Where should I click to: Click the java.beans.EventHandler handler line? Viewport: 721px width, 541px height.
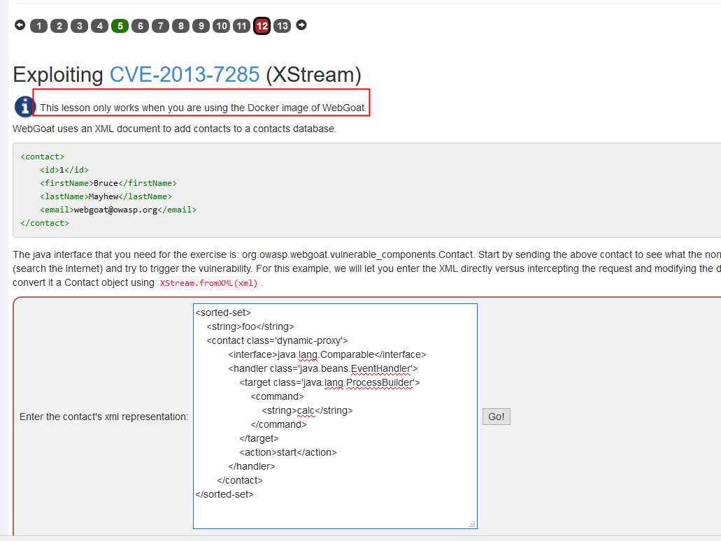(x=323, y=368)
